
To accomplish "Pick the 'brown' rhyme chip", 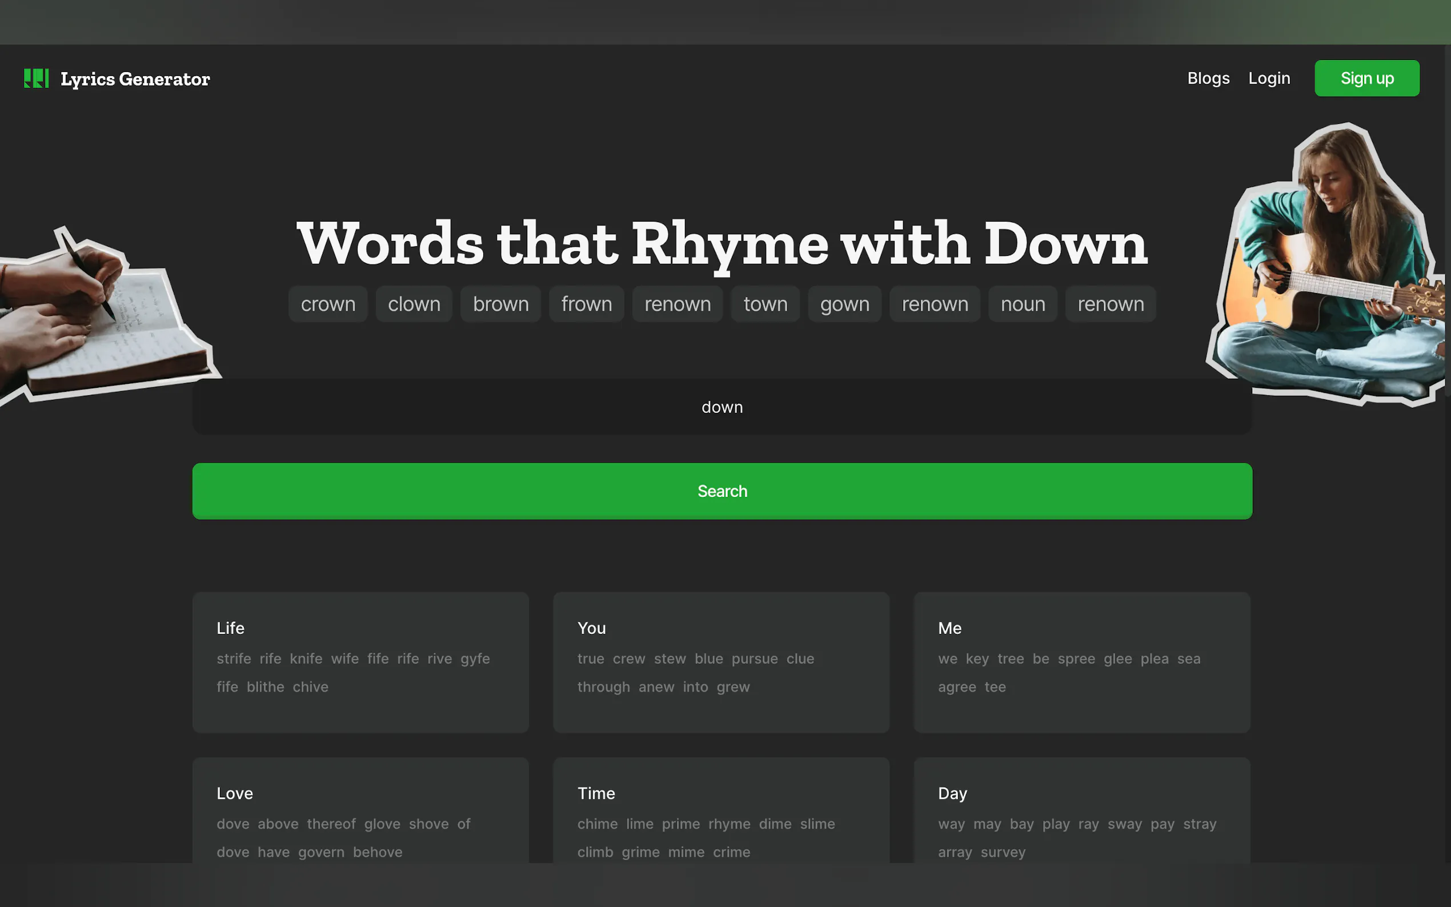I will tap(500, 304).
